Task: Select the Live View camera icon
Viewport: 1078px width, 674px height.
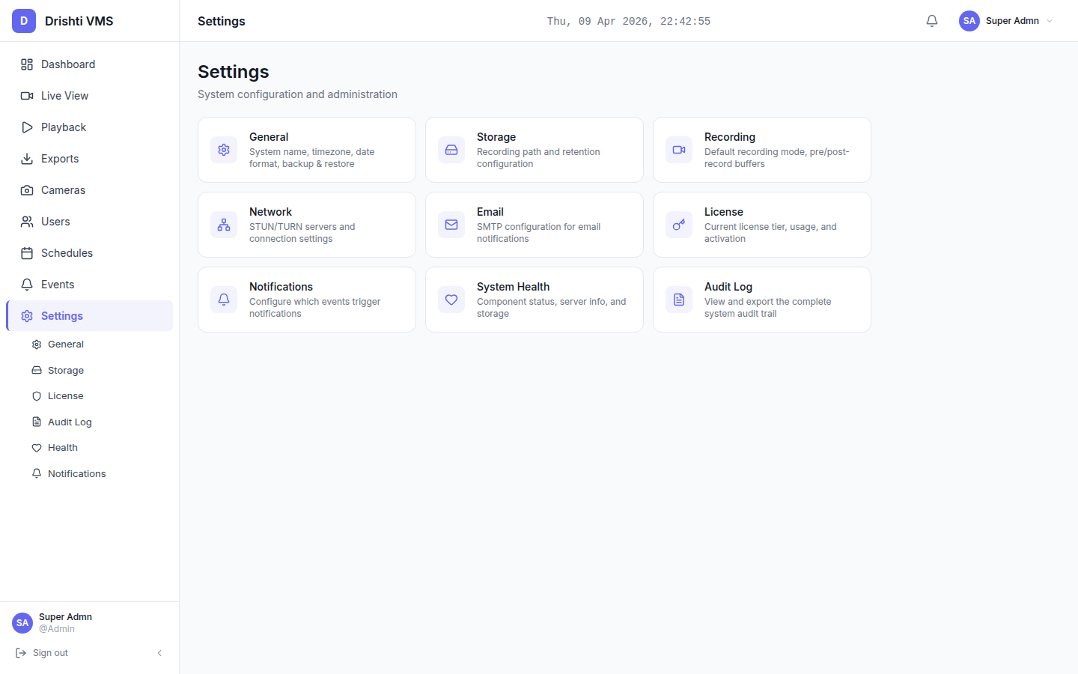Action: click(x=27, y=95)
